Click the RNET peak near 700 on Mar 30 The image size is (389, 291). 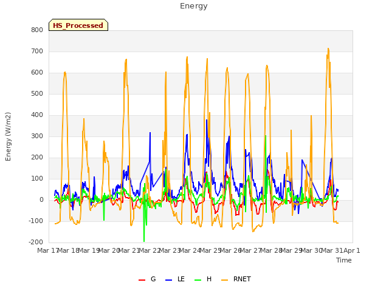[328, 48]
